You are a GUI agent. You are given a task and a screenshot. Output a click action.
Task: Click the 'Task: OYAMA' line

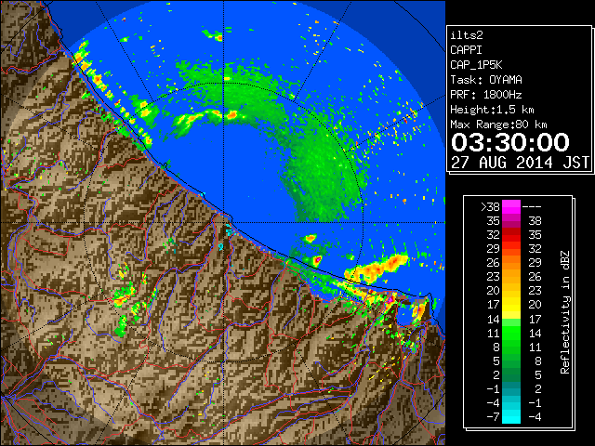click(486, 80)
